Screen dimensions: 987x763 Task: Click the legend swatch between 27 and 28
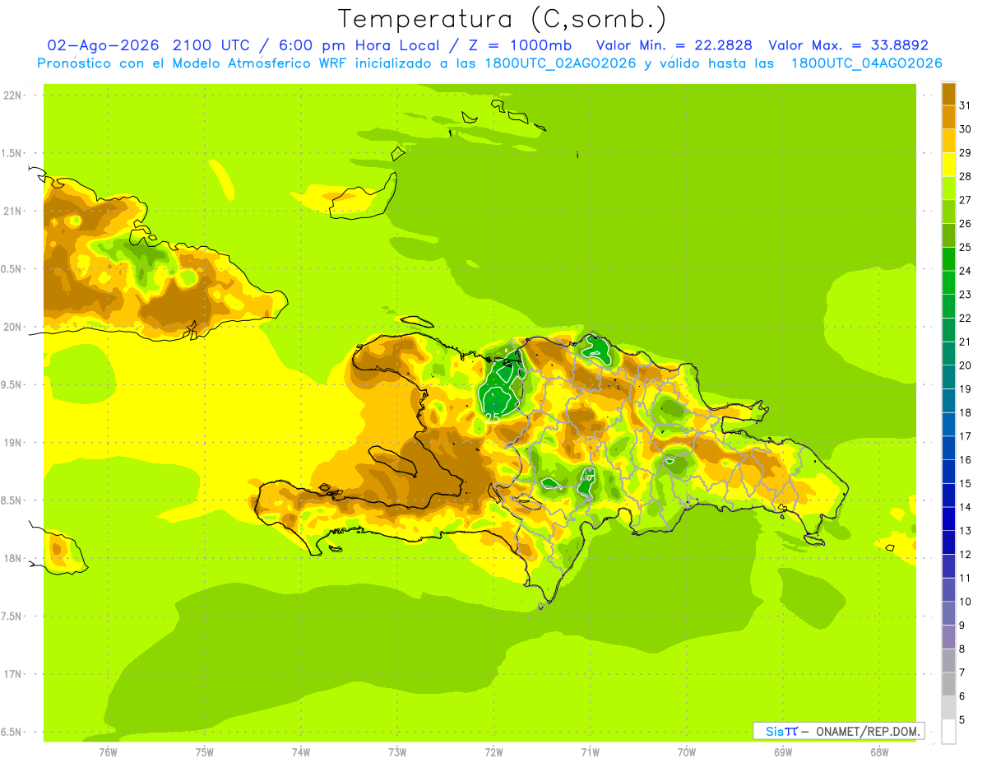tap(948, 188)
